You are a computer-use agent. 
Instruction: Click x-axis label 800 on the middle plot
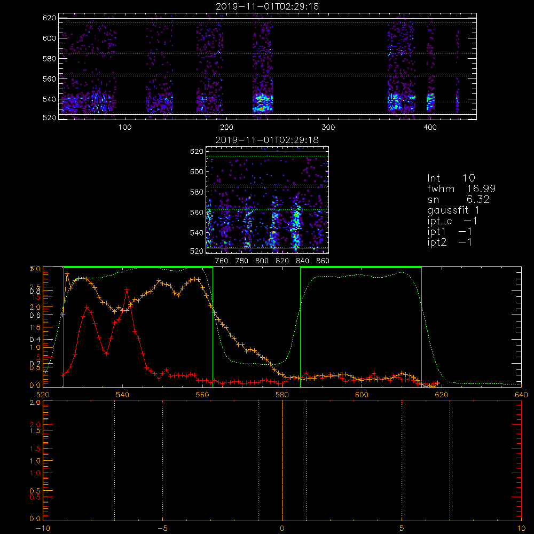tap(262, 261)
